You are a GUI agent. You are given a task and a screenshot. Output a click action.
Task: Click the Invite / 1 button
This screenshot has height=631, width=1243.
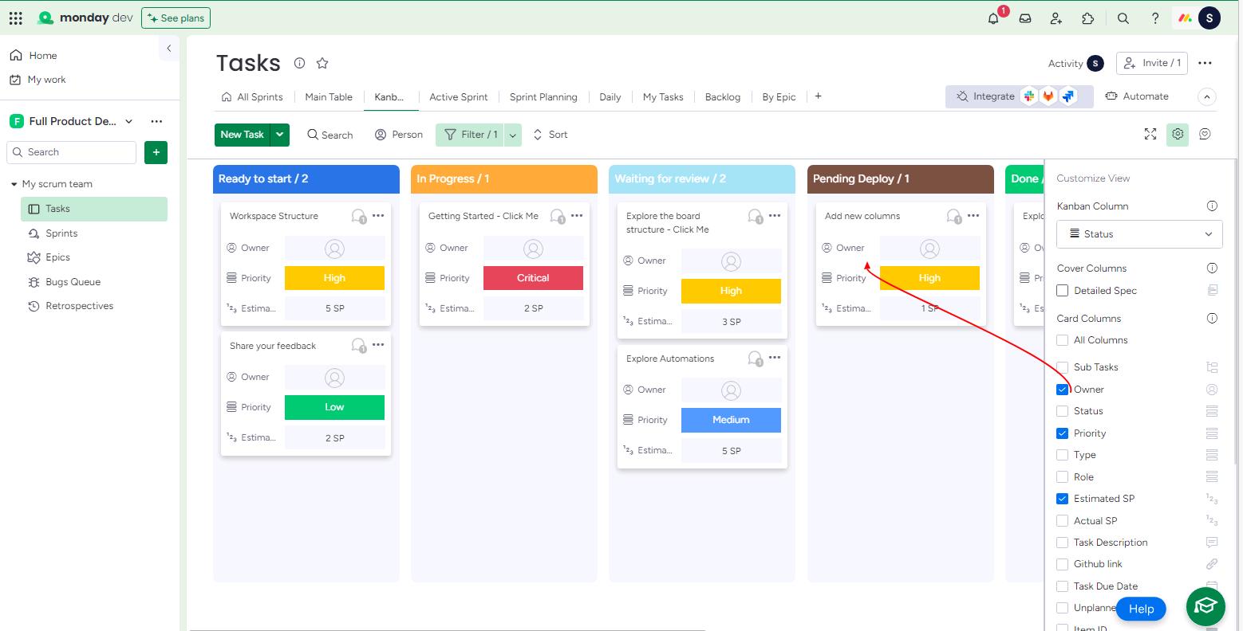[1152, 63]
